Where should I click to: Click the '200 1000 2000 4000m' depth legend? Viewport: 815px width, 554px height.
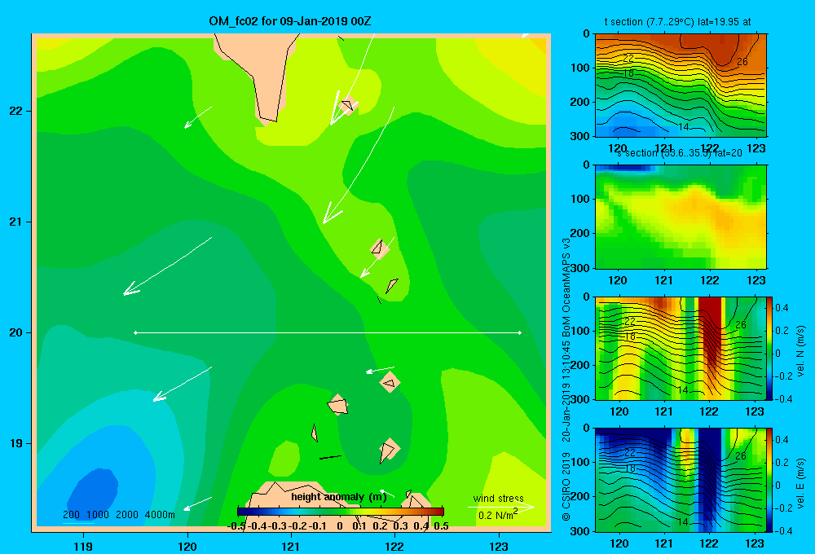point(118,515)
